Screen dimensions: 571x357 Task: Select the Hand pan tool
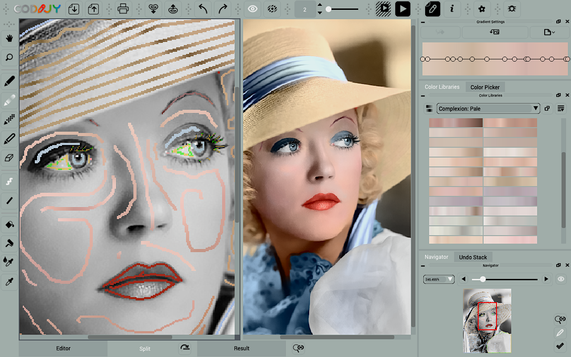pos(9,38)
